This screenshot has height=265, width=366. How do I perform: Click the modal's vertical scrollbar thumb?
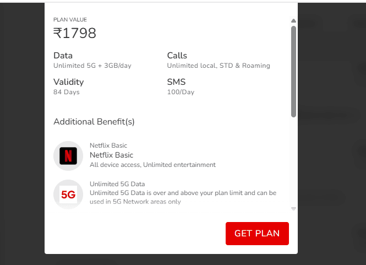coord(293,71)
